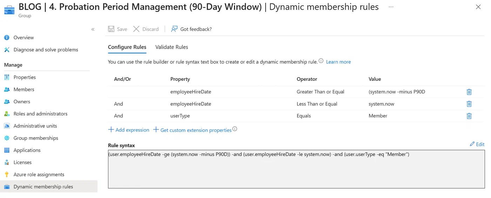The width and height of the screenshot is (491, 198).
Task: Select the (system.now -minus P90D value
Action: click(x=397, y=92)
